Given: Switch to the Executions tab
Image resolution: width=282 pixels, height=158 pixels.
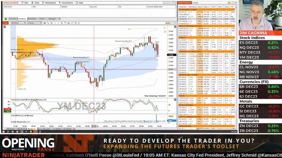Looking at the screenshot, I should tap(32, 19).
